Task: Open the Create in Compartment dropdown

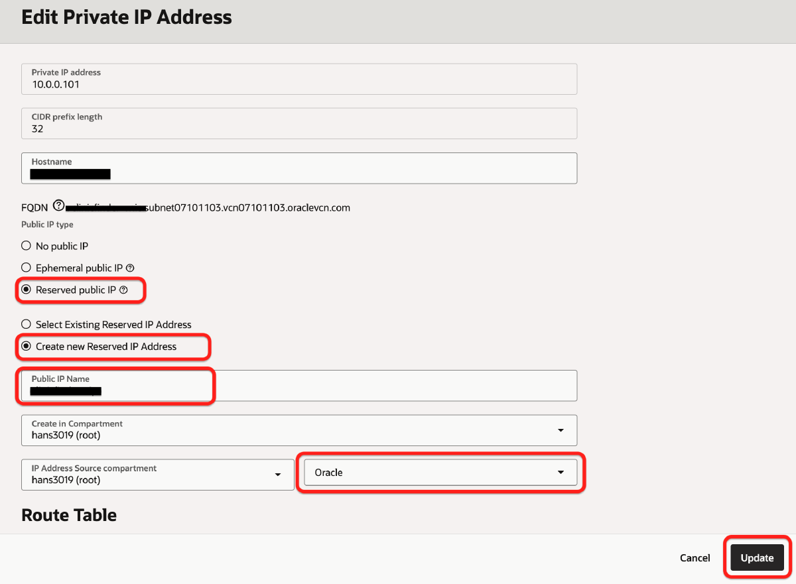Action: pos(299,430)
